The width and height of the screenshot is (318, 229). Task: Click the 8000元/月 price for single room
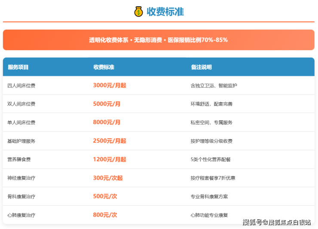[107, 122]
